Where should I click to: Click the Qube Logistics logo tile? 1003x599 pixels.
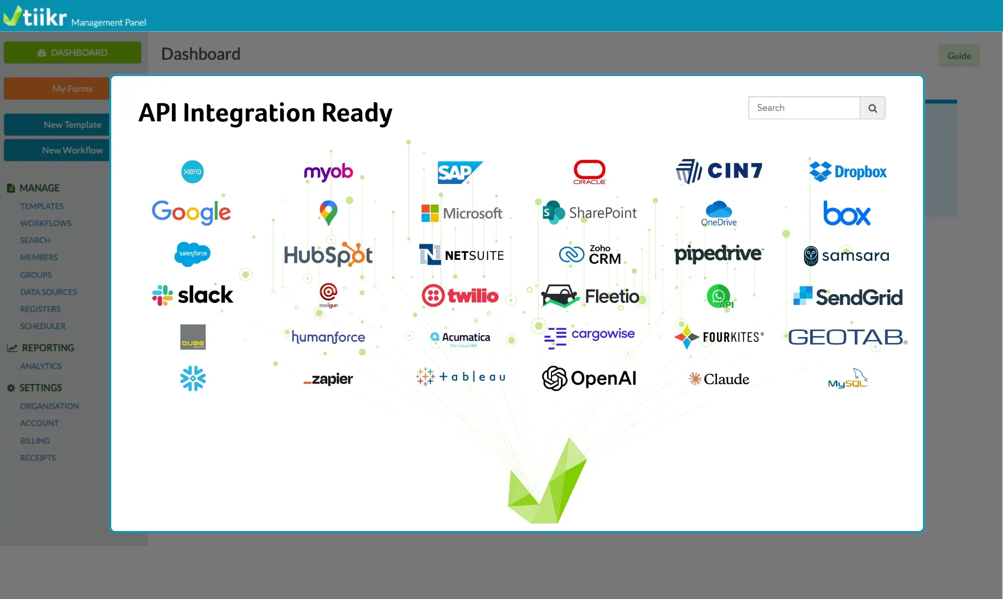pyautogui.click(x=193, y=337)
